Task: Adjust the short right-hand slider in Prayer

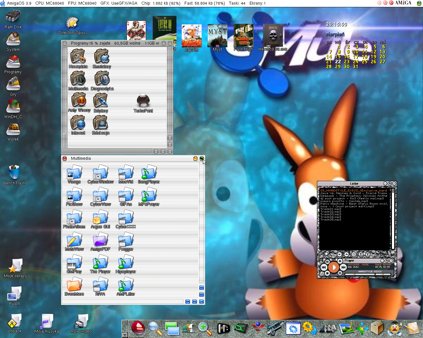Action: [383, 274]
